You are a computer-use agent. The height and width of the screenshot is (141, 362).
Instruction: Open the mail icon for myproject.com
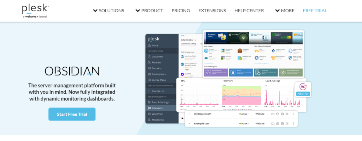(x=278, y=114)
